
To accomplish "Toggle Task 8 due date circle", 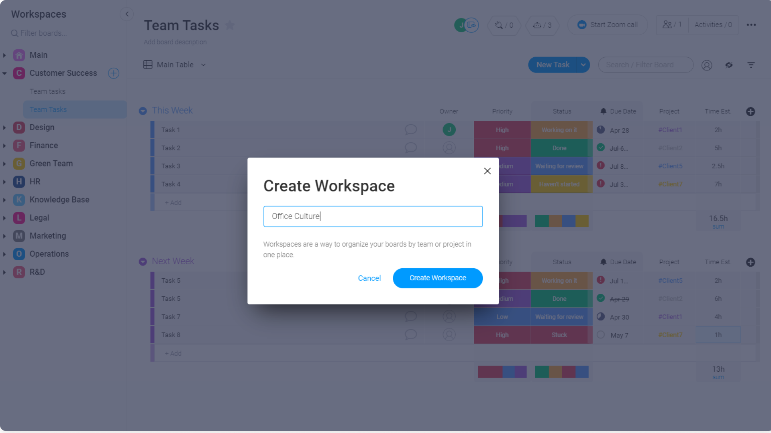I will click(600, 334).
